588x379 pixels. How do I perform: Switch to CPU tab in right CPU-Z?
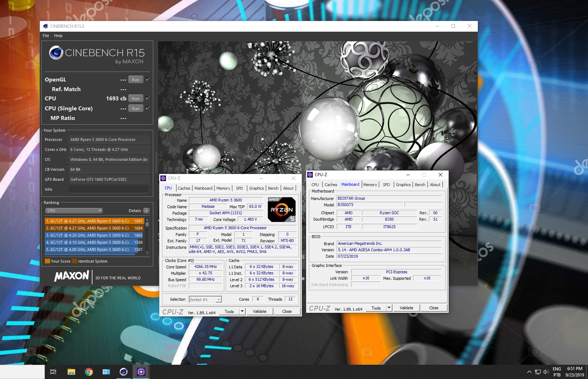click(315, 185)
